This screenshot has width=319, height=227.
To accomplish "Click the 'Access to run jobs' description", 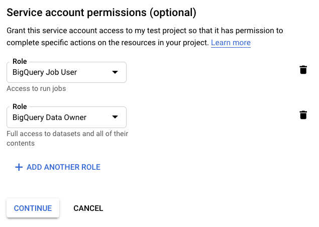I will coord(36,89).
